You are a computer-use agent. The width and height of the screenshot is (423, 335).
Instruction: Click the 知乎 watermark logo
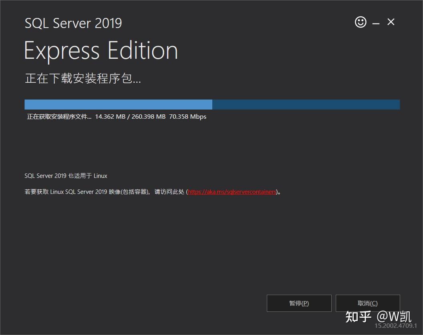coord(358,317)
